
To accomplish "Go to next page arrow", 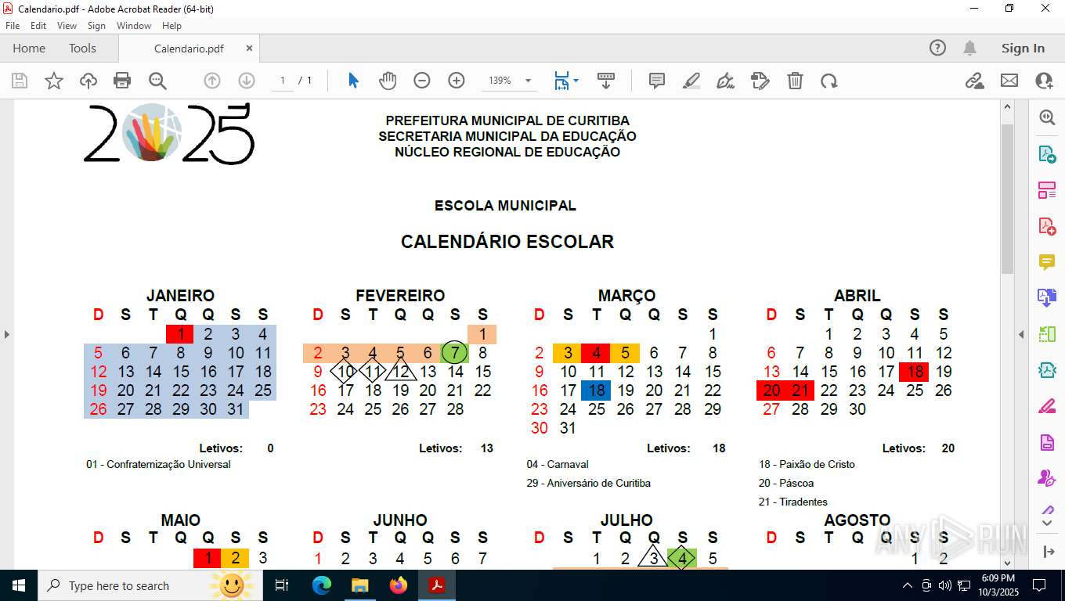I will click(246, 81).
